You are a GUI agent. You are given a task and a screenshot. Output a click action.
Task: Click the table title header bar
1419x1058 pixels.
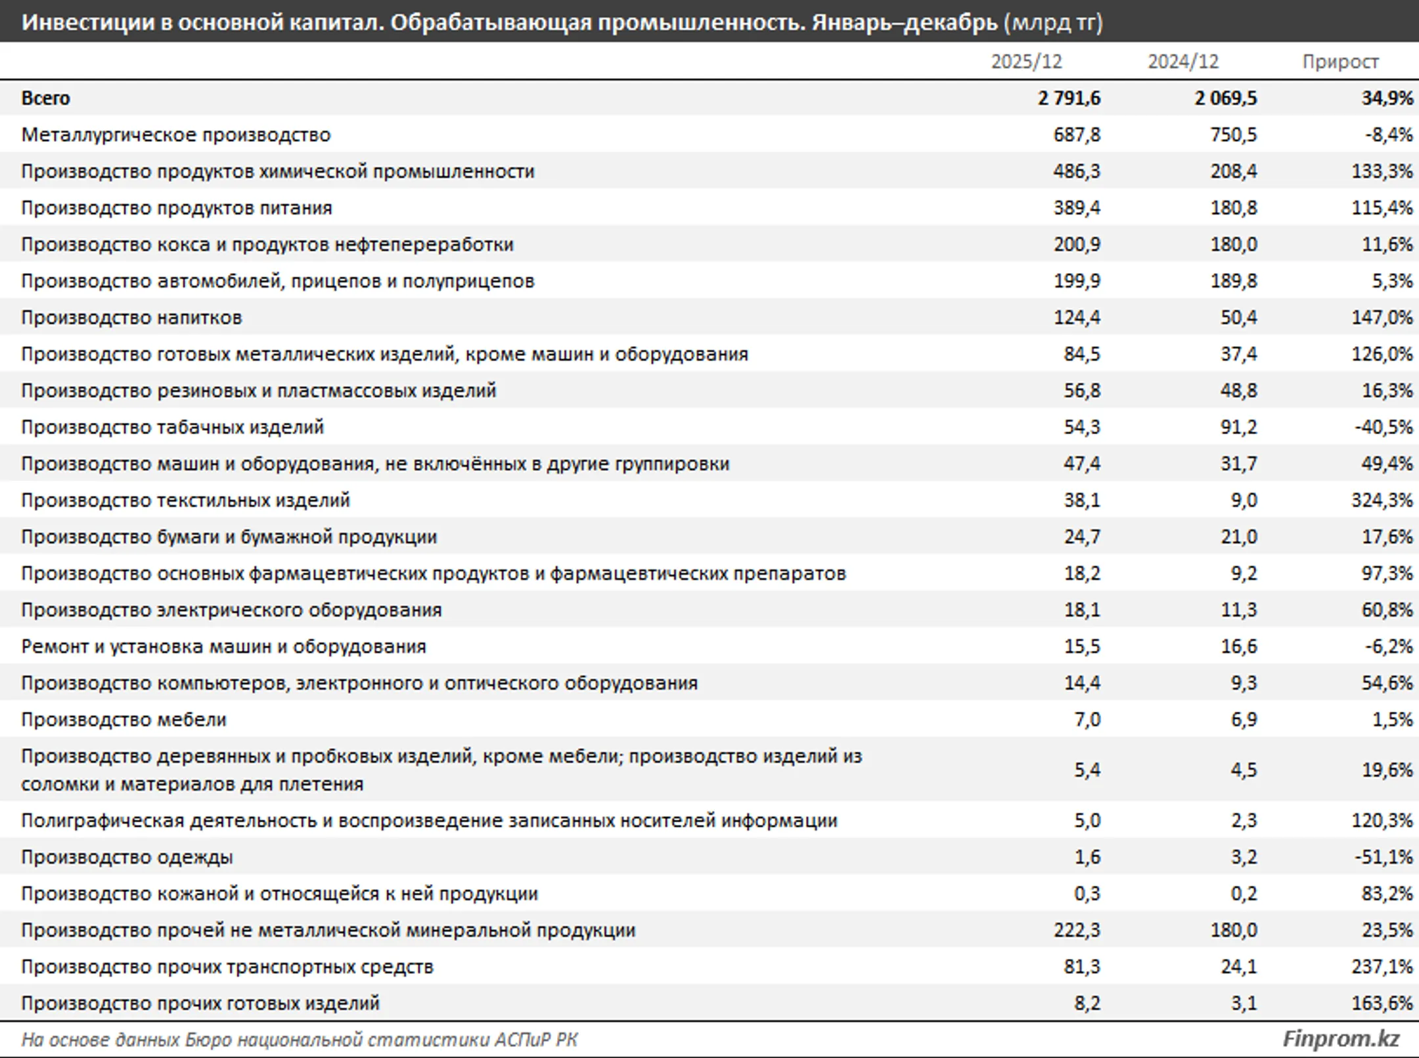tap(709, 22)
